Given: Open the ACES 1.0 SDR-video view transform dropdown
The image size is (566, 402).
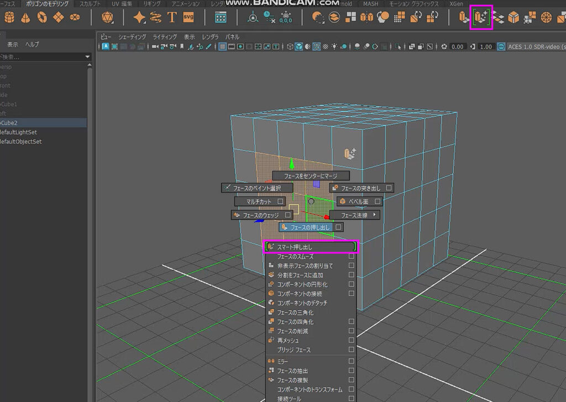Looking at the screenshot, I should (x=536, y=46).
